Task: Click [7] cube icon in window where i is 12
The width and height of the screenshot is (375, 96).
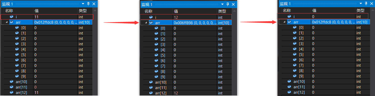Action: (x=156, y=66)
